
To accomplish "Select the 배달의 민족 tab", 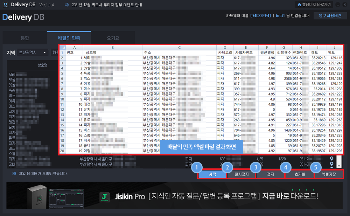I will [69, 37].
